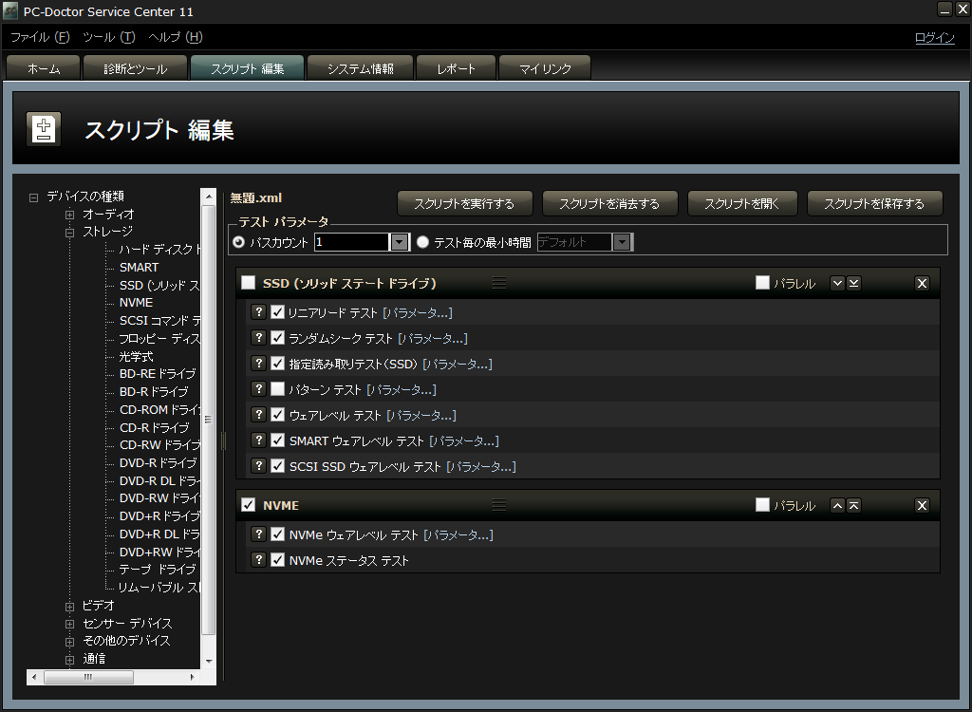Enable パラレル for the SSD group
972x712 pixels.
pyautogui.click(x=762, y=283)
